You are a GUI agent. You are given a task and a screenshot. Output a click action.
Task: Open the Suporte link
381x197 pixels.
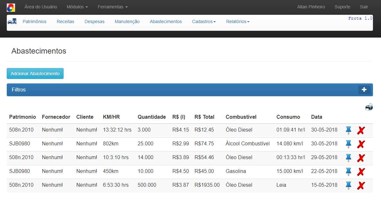pyautogui.click(x=342, y=7)
